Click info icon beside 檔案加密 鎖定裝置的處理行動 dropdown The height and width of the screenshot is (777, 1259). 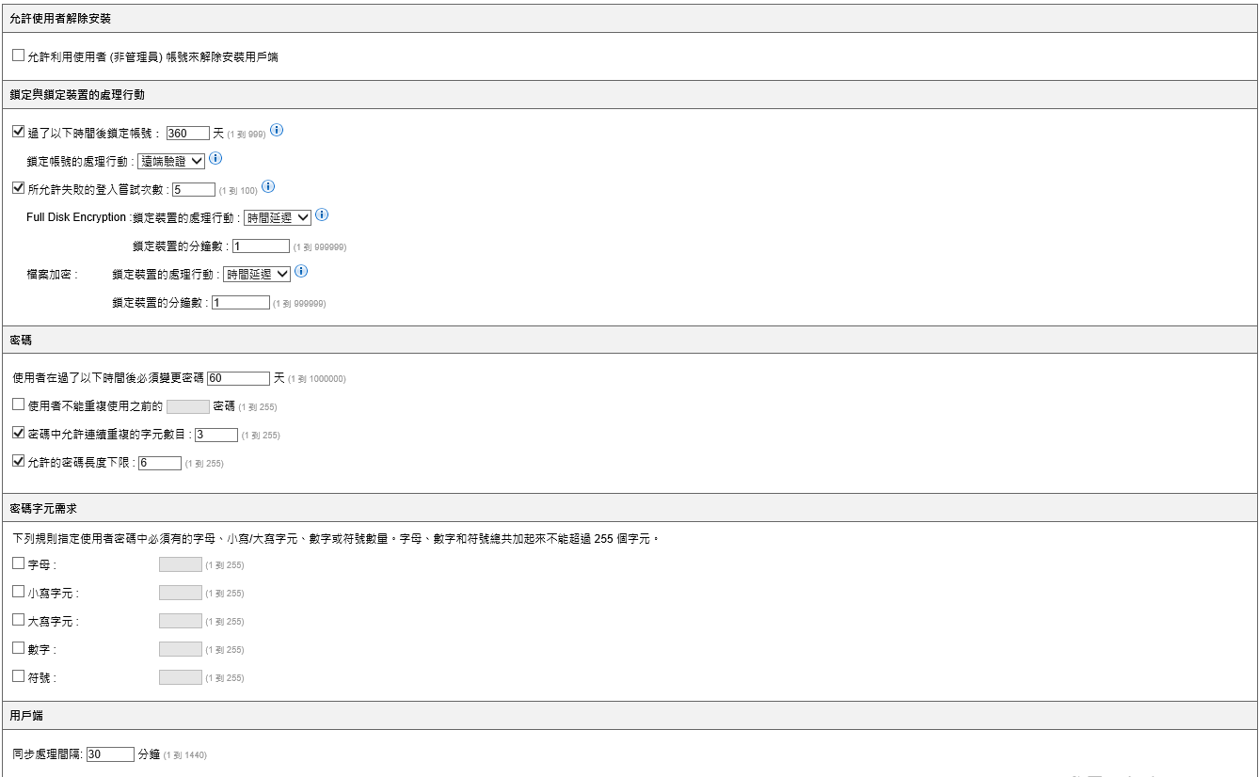click(301, 272)
